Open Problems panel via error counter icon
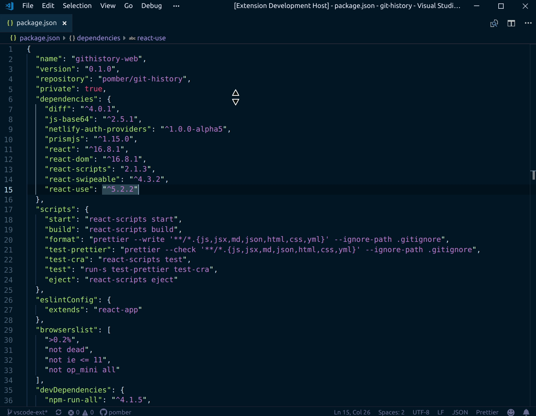536x416 pixels. coord(72,412)
